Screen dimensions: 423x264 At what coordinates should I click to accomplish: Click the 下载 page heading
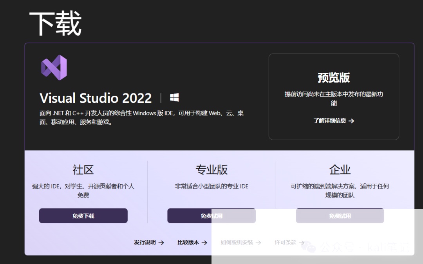coord(55,23)
